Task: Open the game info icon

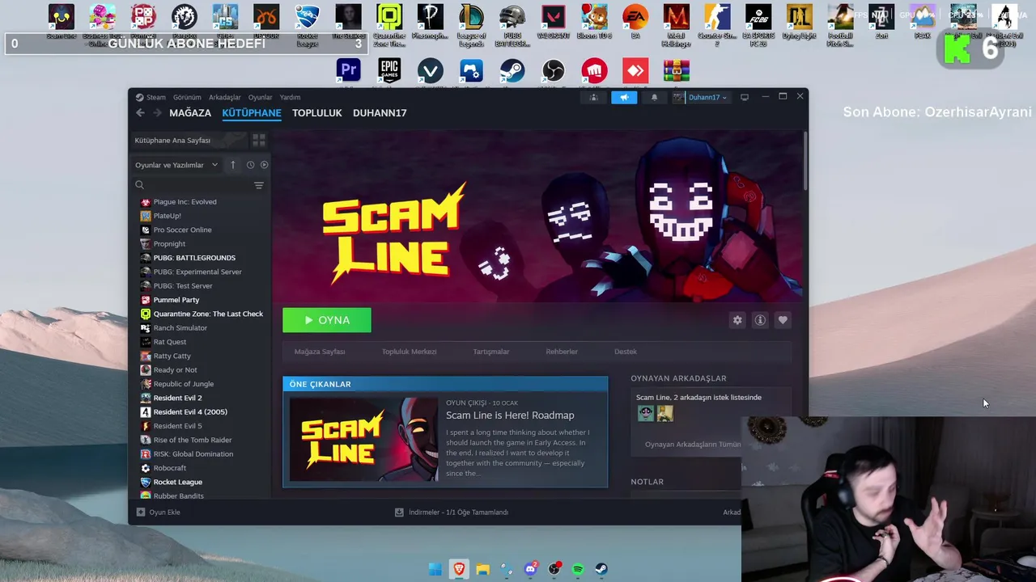Action: (760, 320)
